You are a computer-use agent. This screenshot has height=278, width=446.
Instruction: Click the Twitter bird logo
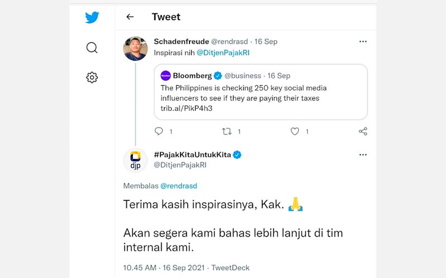[92, 17]
